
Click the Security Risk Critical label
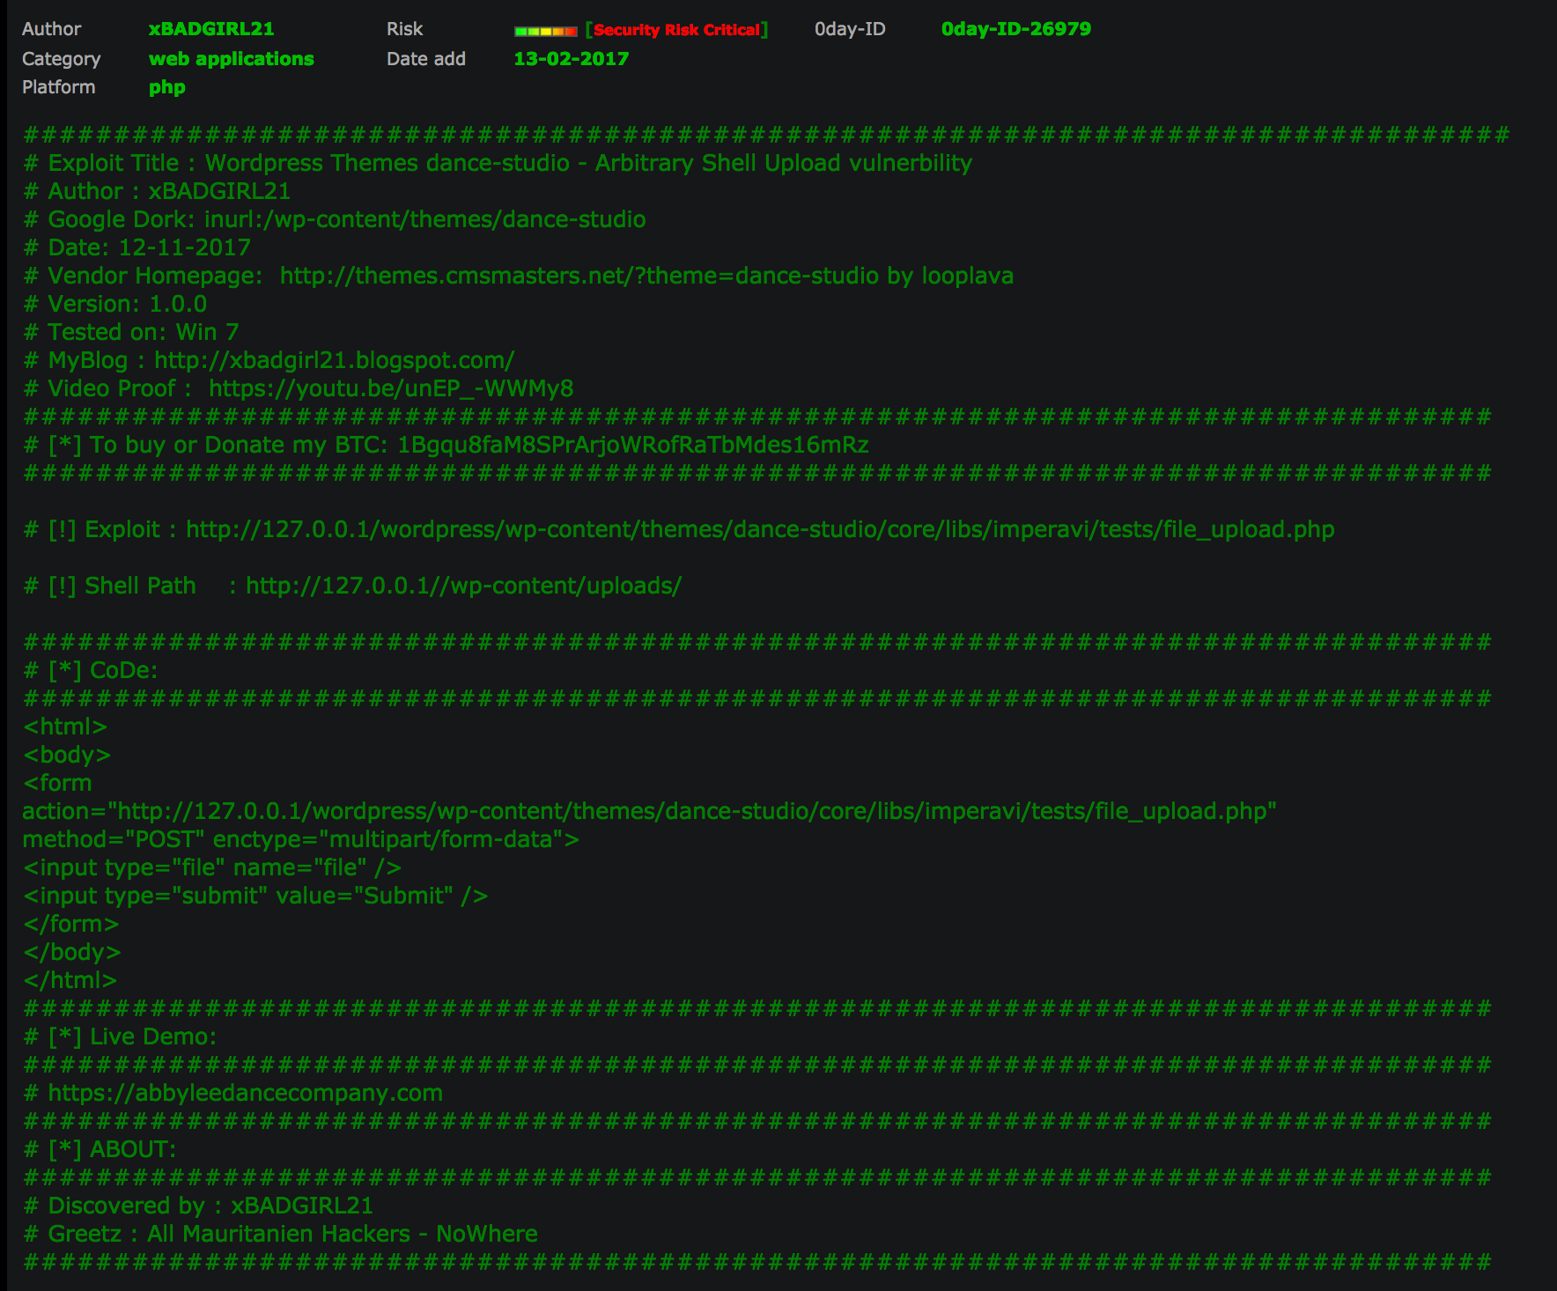pos(676,30)
